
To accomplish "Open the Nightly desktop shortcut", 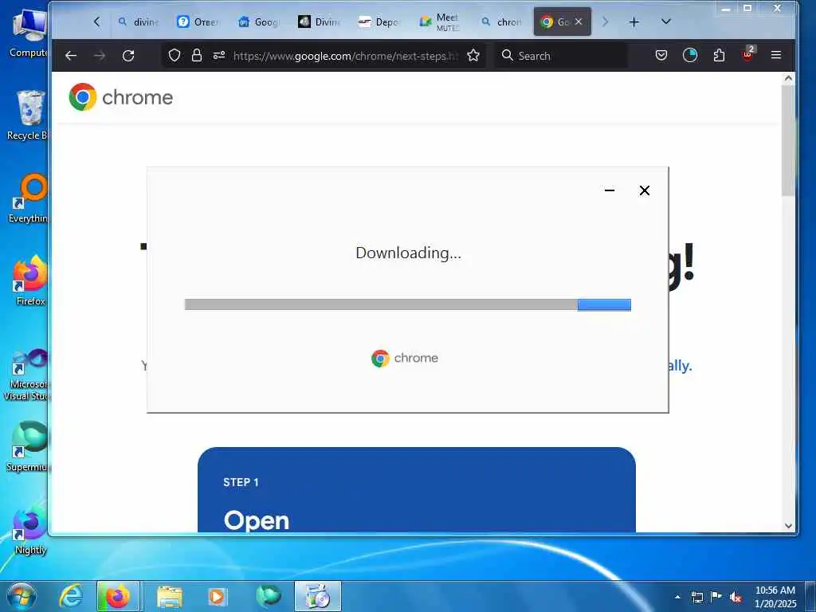I will (x=30, y=529).
